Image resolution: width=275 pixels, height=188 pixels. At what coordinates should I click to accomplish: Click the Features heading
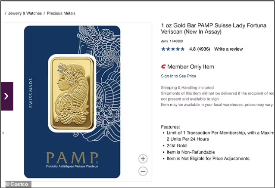coord(170,127)
